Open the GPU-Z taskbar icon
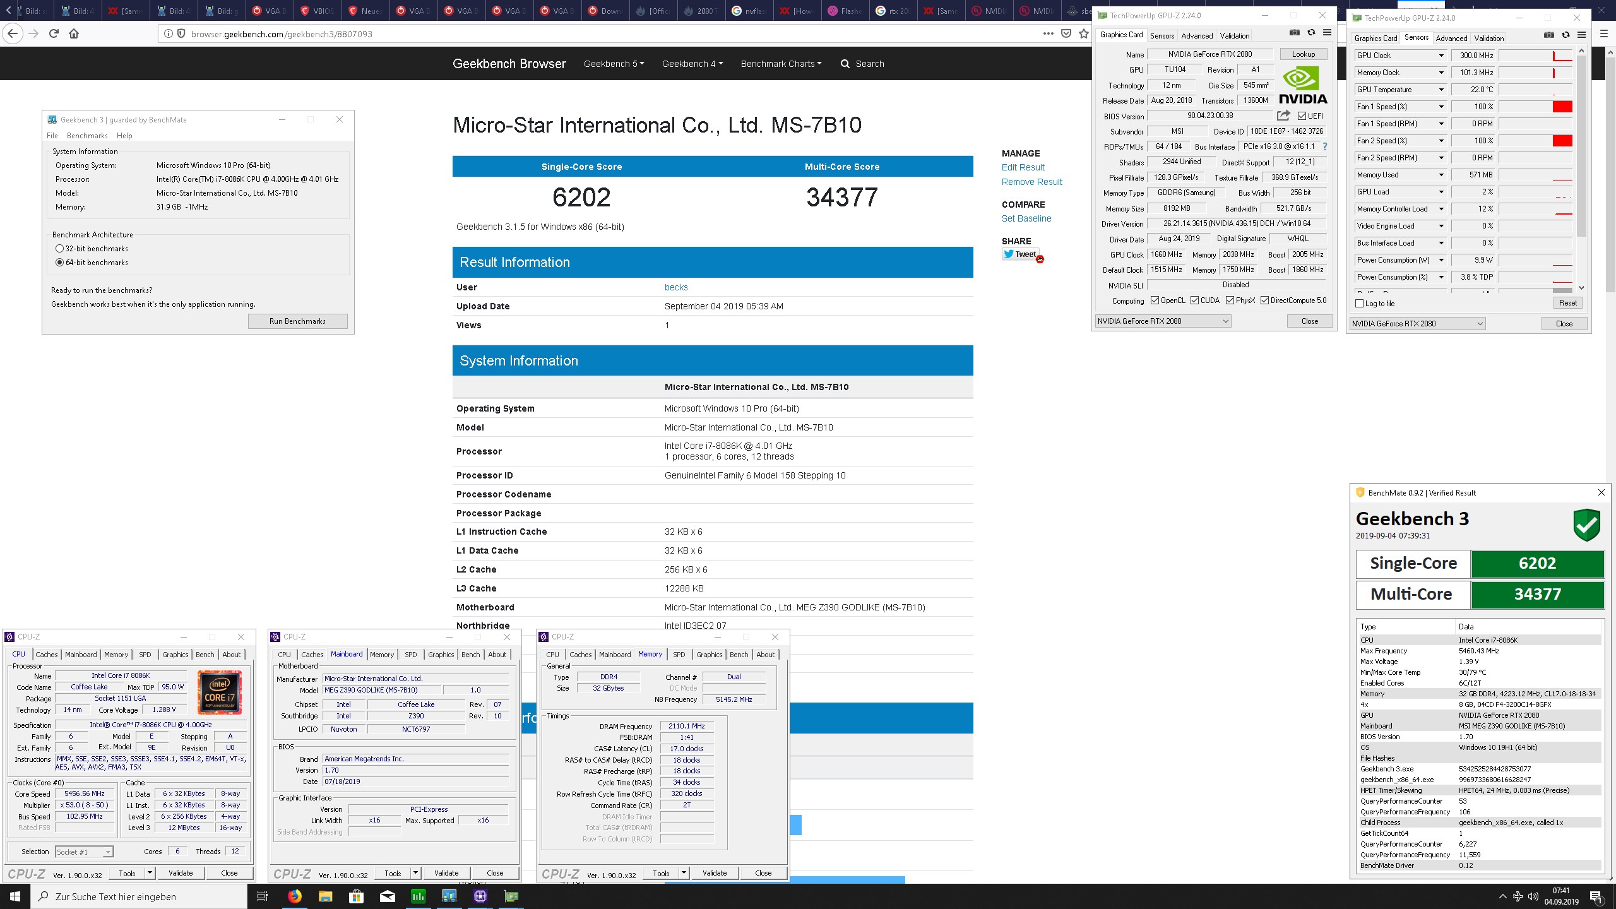Image resolution: width=1616 pixels, height=909 pixels. 511,896
